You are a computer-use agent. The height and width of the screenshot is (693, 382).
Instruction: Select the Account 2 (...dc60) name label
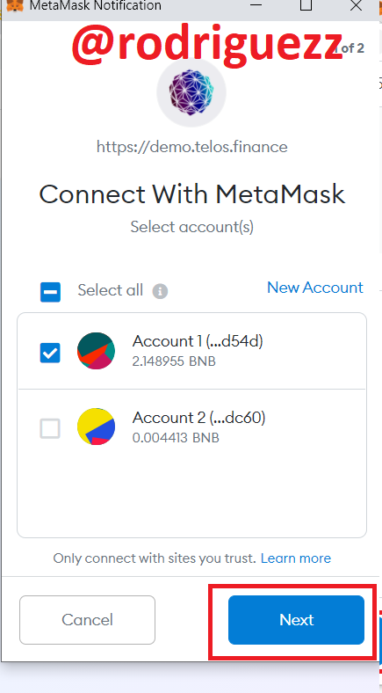[x=199, y=417]
